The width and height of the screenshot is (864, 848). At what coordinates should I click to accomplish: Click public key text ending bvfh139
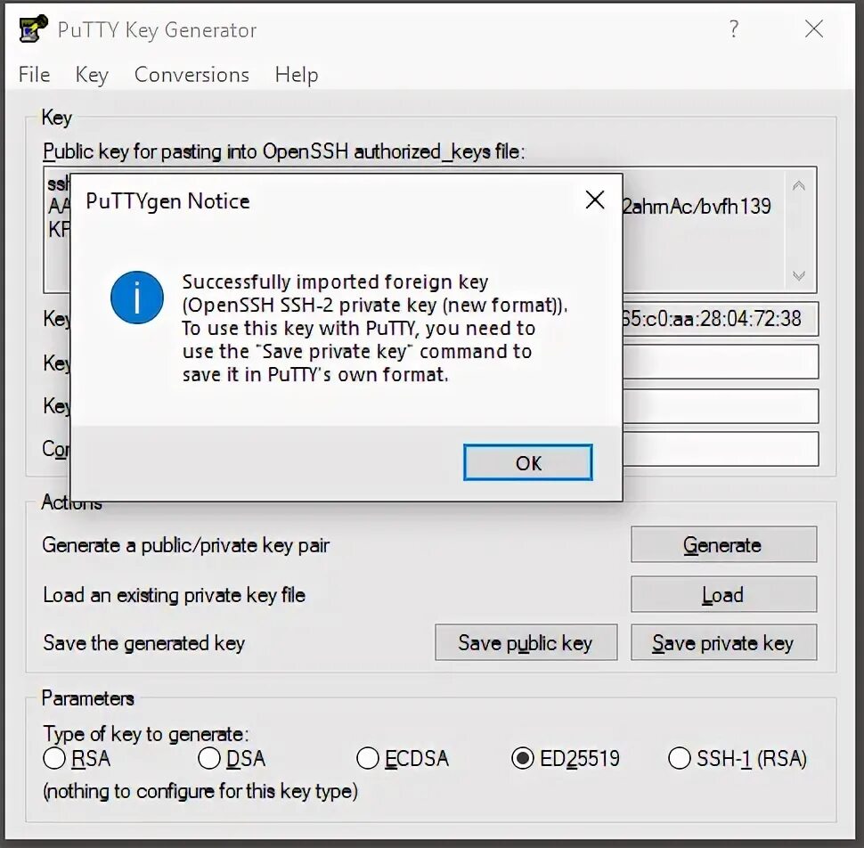[x=697, y=207]
